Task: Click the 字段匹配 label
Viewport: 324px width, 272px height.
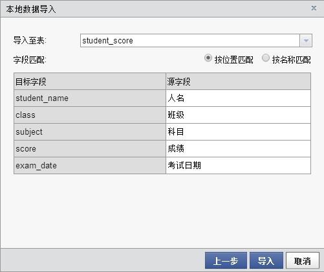Action: pyautogui.click(x=30, y=60)
